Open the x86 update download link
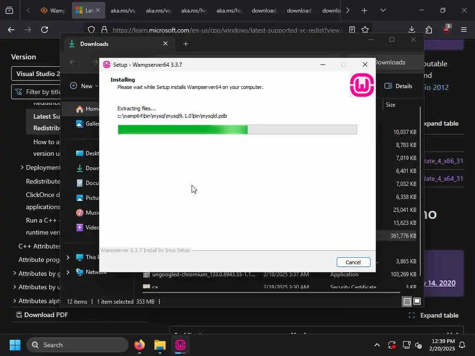Image resolution: width=475 pixels, height=356 pixels. (443, 161)
